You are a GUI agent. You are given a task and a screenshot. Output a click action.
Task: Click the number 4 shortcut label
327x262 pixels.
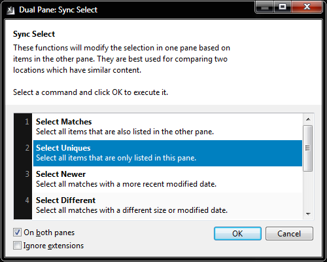[x=27, y=200]
